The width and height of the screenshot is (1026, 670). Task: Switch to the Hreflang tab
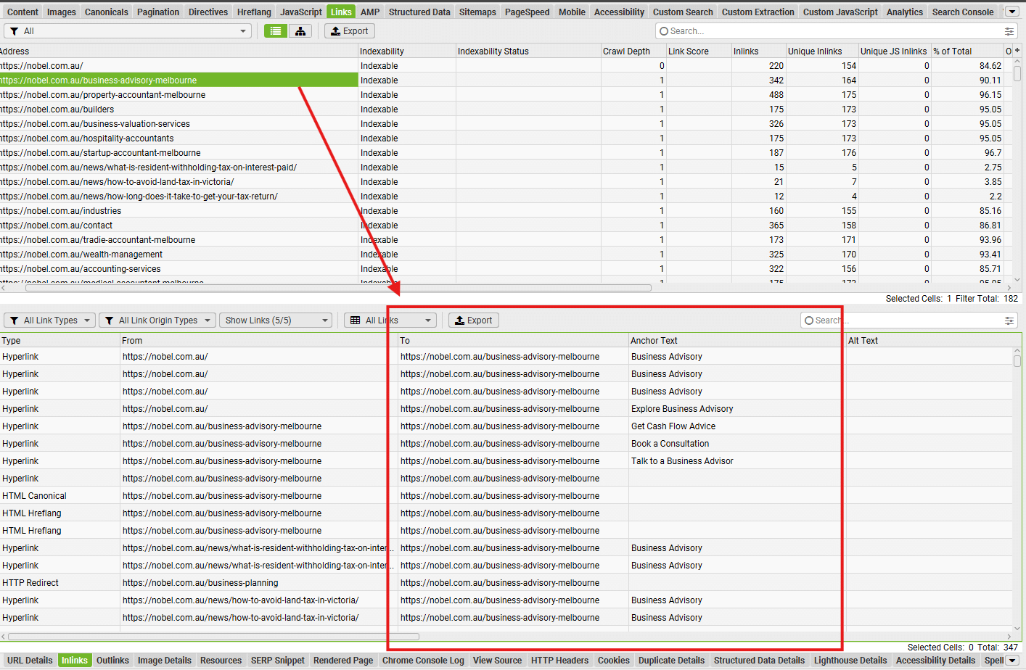point(254,12)
